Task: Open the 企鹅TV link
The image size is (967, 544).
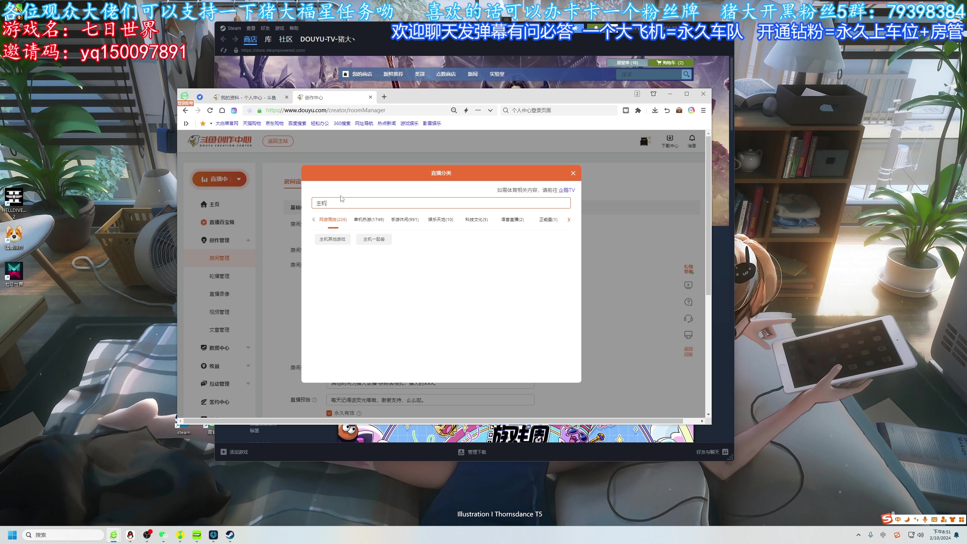Action: pos(567,190)
